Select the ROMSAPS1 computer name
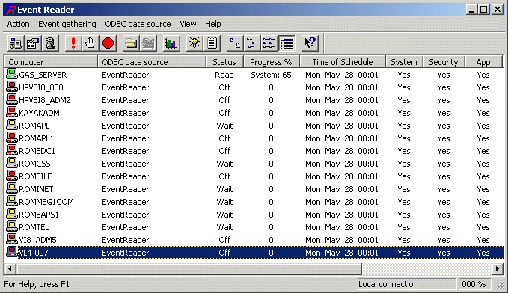This screenshot has width=508, height=293. click(x=39, y=215)
